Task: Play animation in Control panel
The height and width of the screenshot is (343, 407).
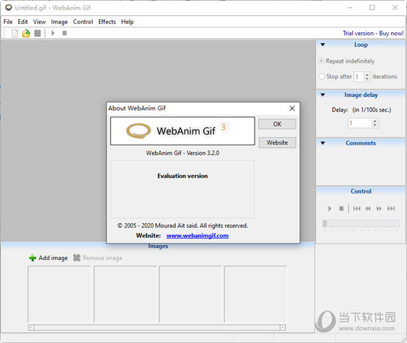Action: tap(329, 209)
